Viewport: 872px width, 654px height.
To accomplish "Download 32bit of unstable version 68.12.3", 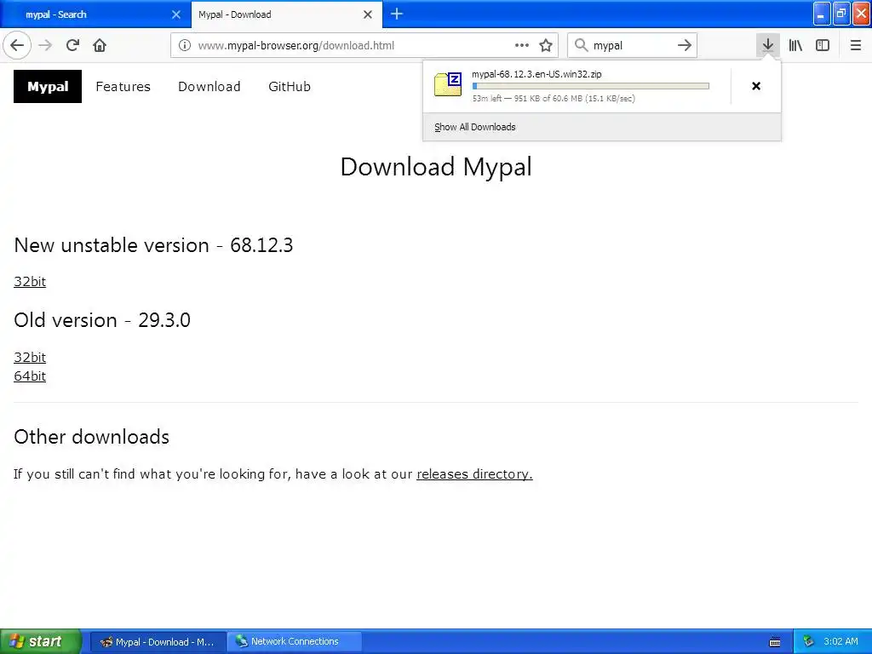I will click(30, 281).
